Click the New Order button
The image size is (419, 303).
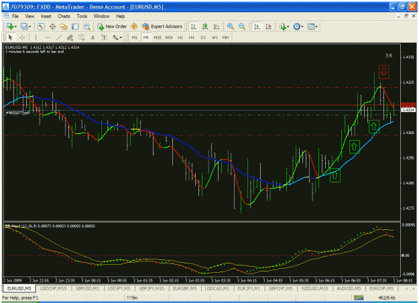(x=112, y=26)
